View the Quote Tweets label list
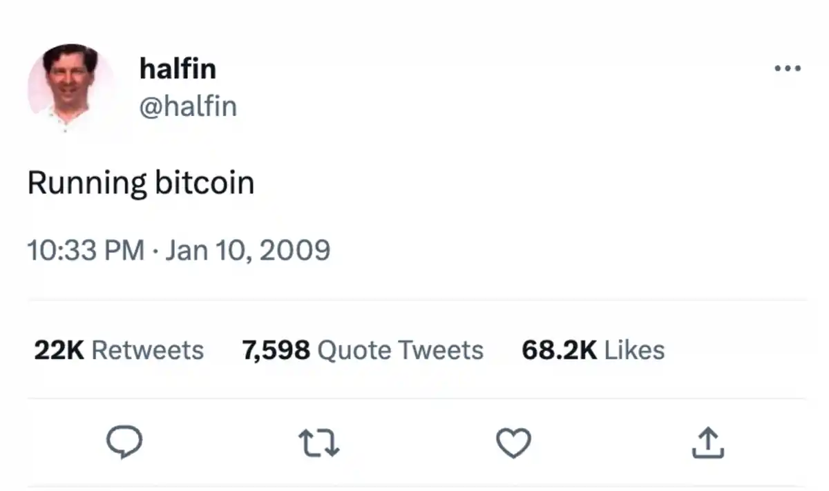Image resolution: width=829 pixels, height=491 pixels. 400,350
